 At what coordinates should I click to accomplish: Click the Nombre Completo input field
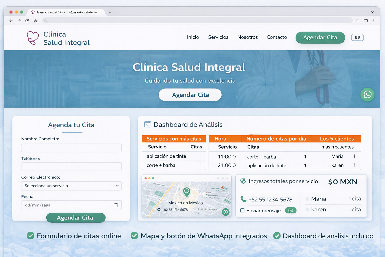click(x=71, y=148)
